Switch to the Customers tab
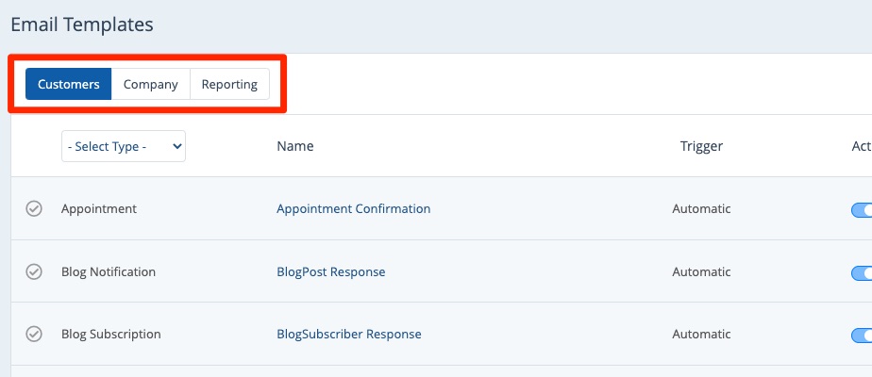The height and width of the screenshot is (377, 872). pos(69,84)
